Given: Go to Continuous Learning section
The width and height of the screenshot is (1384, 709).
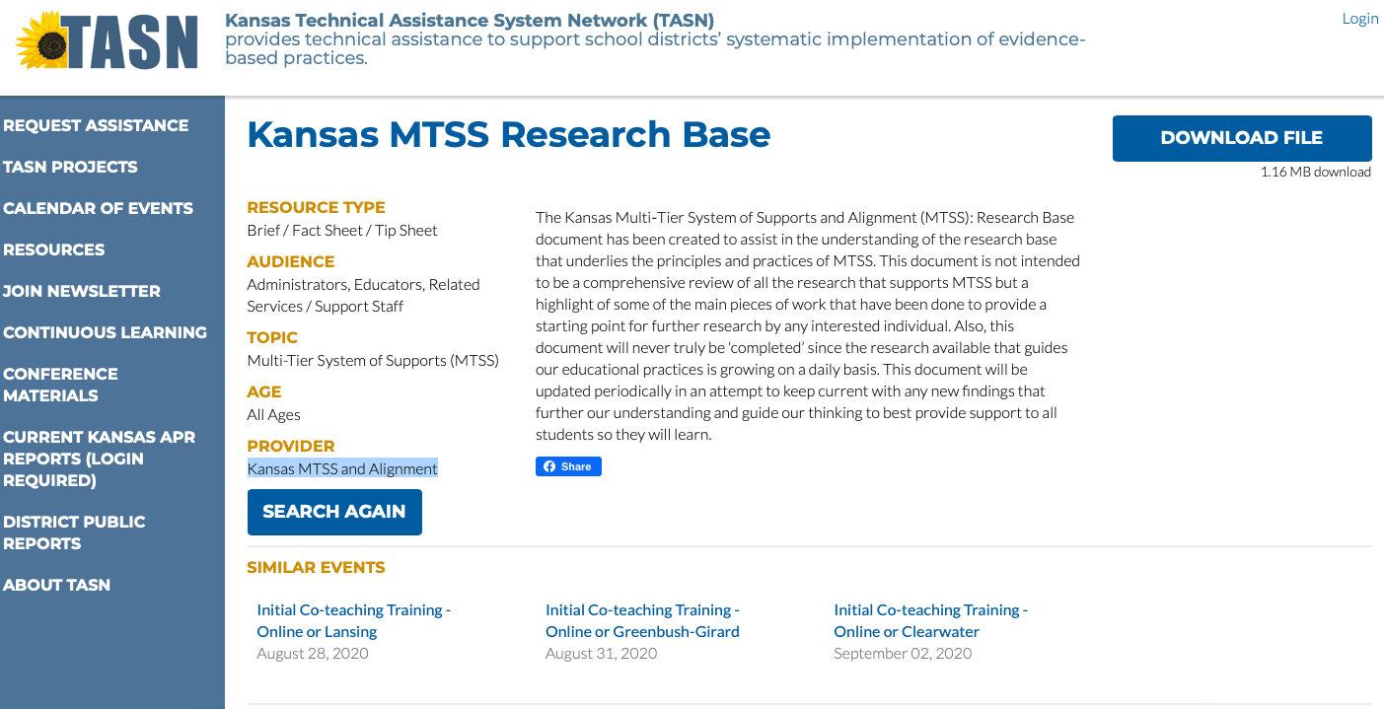Looking at the screenshot, I should pos(105,332).
